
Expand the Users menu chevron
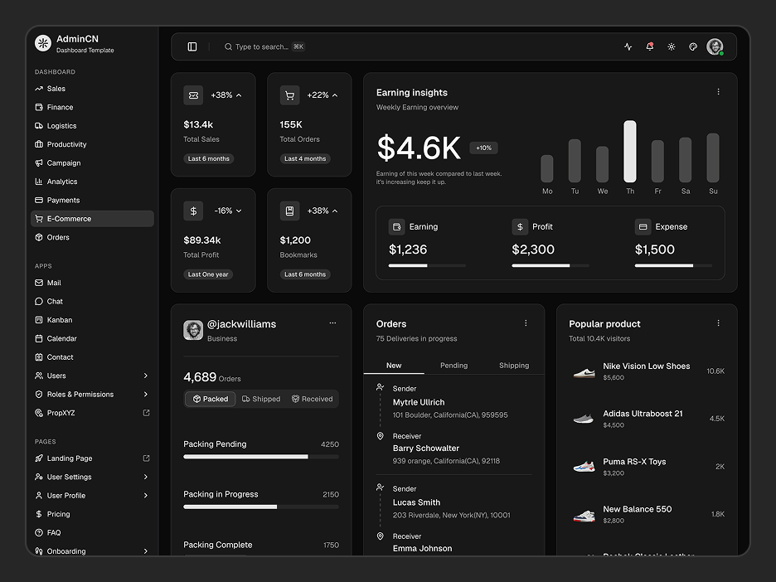pyautogui.click(x=146, y=376)
